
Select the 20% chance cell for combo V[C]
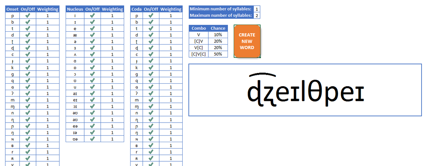click(218, 48)
